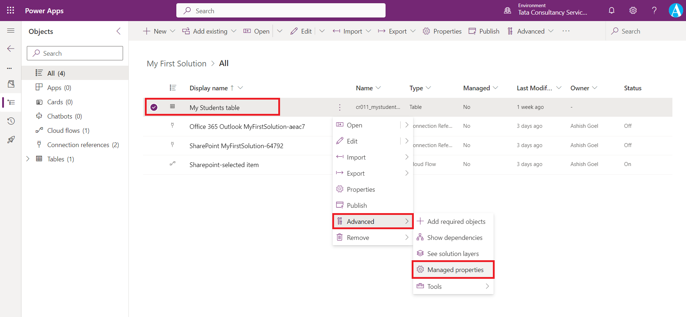Viewport: 686px width, 317px height.
Task: Toggle the left navigation hamburger menu
Action: tap(11, 31)
